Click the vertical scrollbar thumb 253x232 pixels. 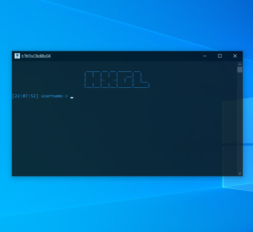[240, 69]
